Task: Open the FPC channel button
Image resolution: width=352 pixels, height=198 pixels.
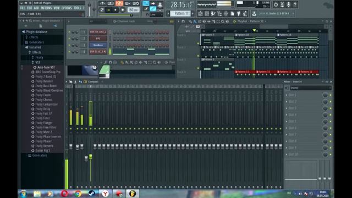Action: (x=98, y=38)
